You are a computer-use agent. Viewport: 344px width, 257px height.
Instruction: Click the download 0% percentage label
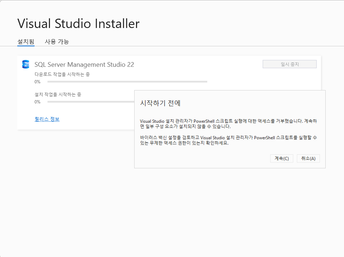pyautogui.click(x=37, y=82)
